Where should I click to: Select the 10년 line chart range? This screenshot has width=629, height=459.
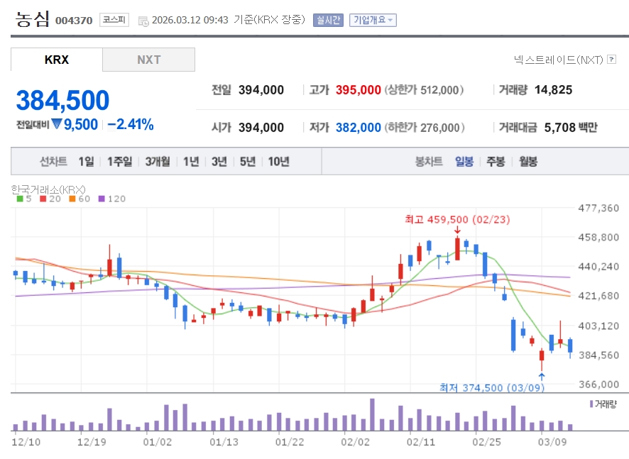pyautogui.click(x=279, y=162)
